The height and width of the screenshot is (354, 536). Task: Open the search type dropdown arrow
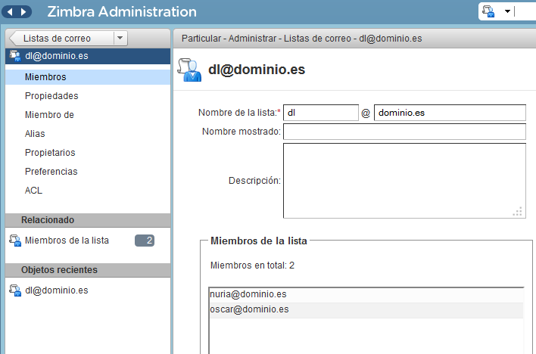coord(507,11)
